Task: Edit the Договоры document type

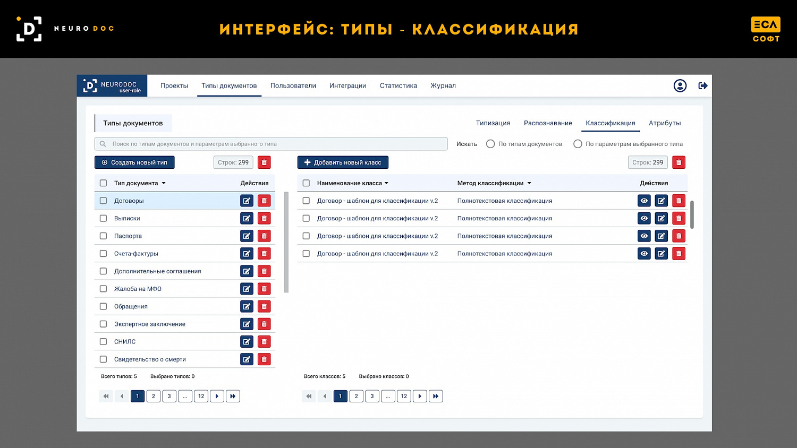Action: [x=247, y=201]
